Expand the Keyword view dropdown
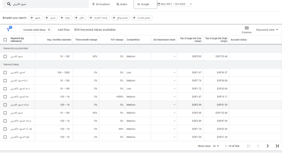The width and height of the screenshot is (282, 153). tap(267, 30)
